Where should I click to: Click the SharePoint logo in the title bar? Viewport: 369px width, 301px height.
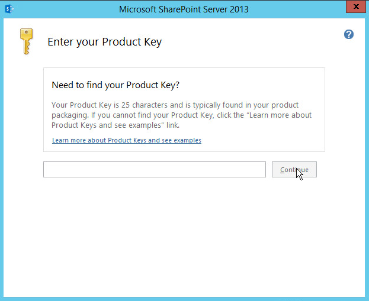click(x=9, y=9)
